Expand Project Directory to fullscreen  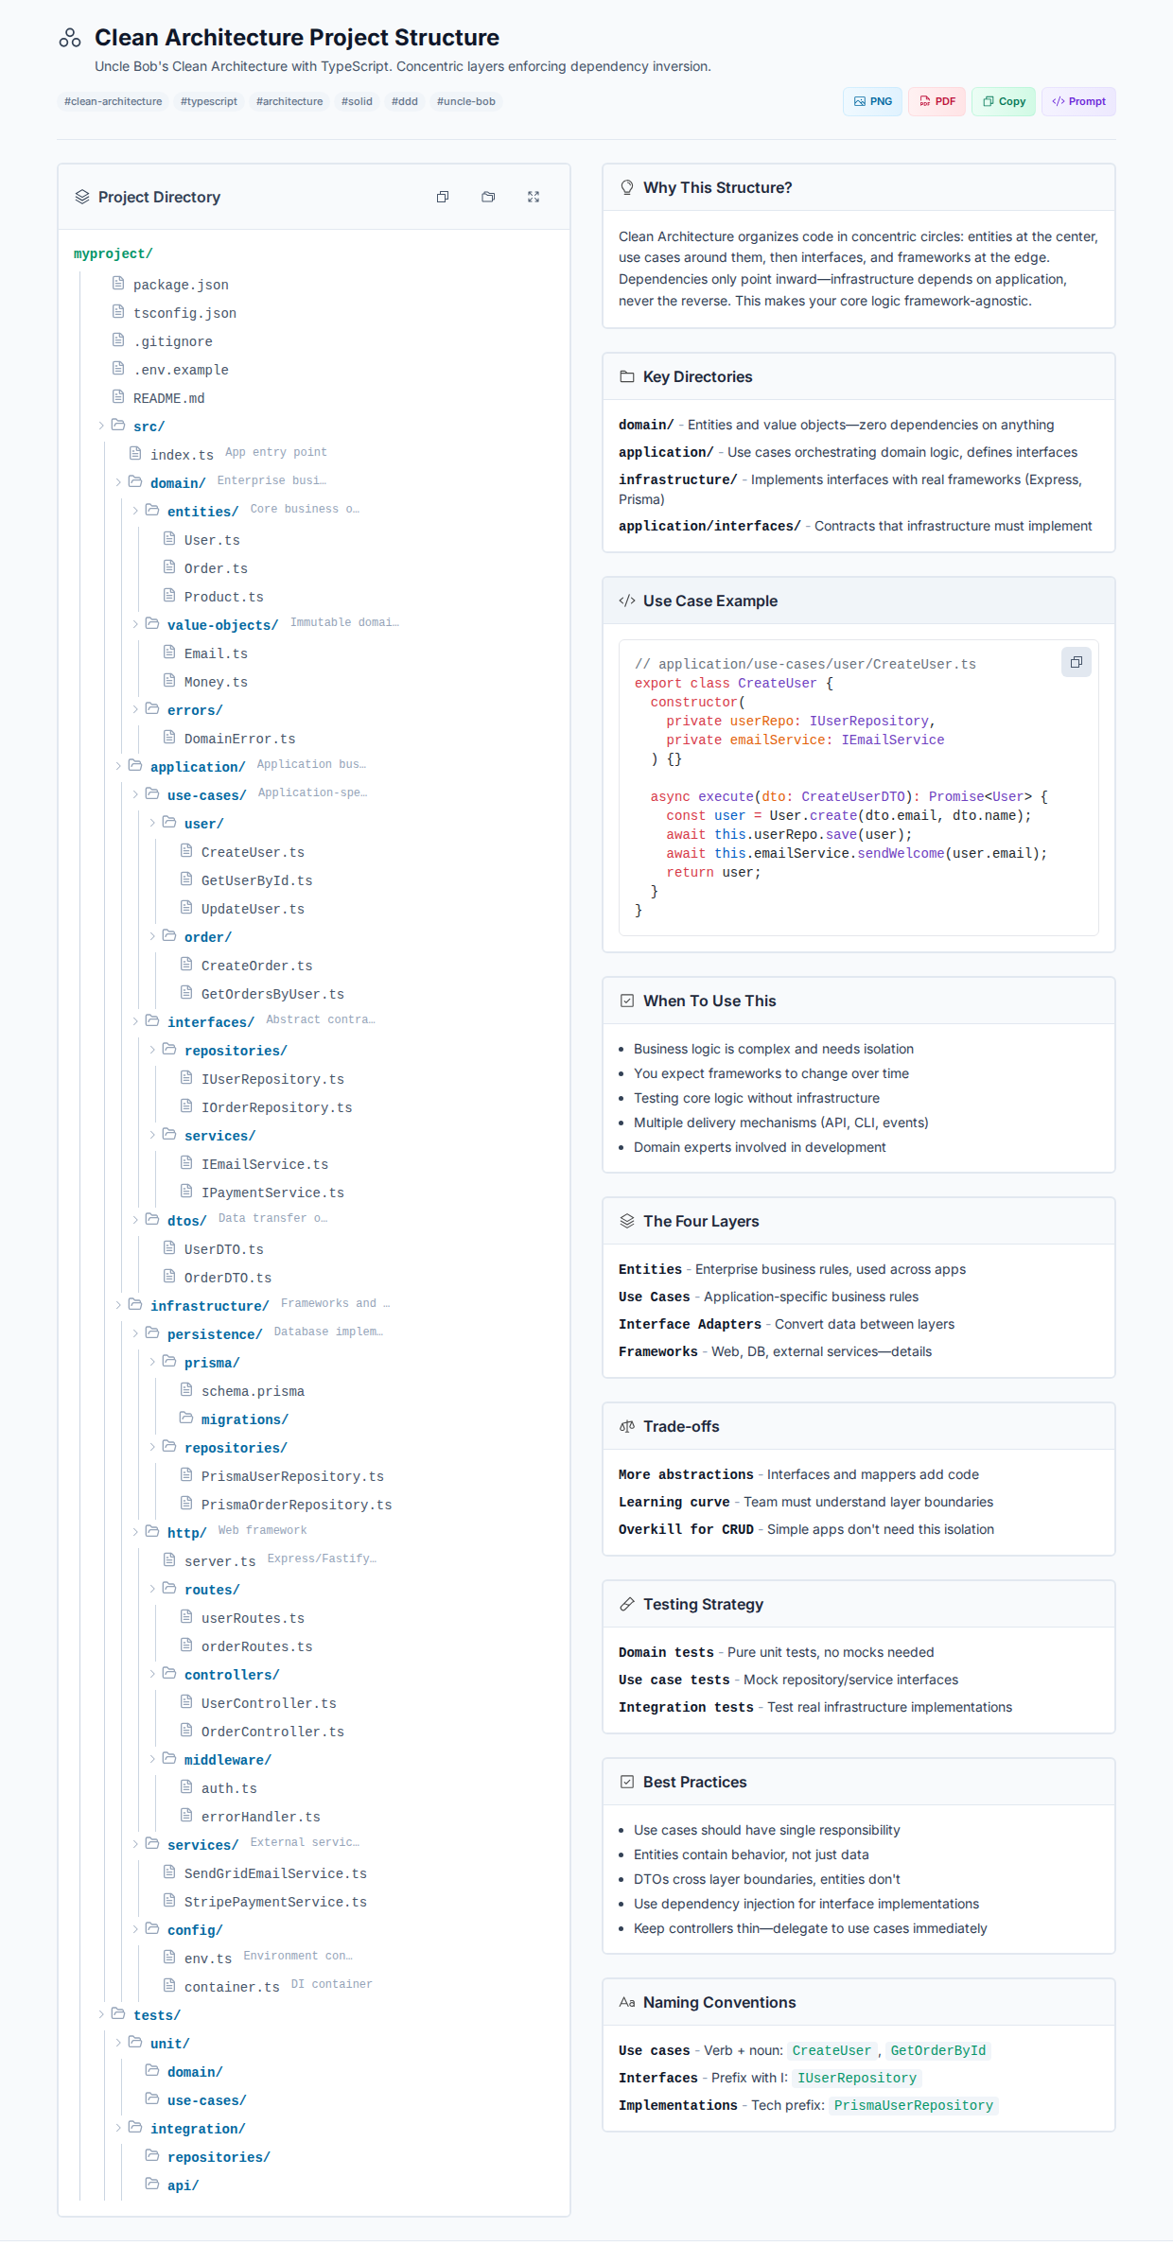tap(534, 197)
